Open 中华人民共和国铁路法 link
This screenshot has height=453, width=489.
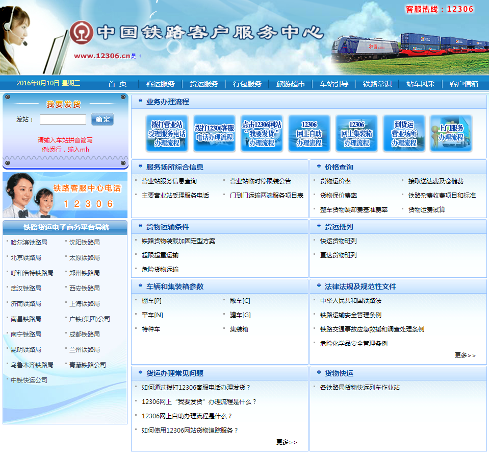351,301
